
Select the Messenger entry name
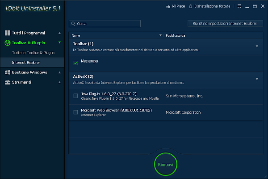90,61
